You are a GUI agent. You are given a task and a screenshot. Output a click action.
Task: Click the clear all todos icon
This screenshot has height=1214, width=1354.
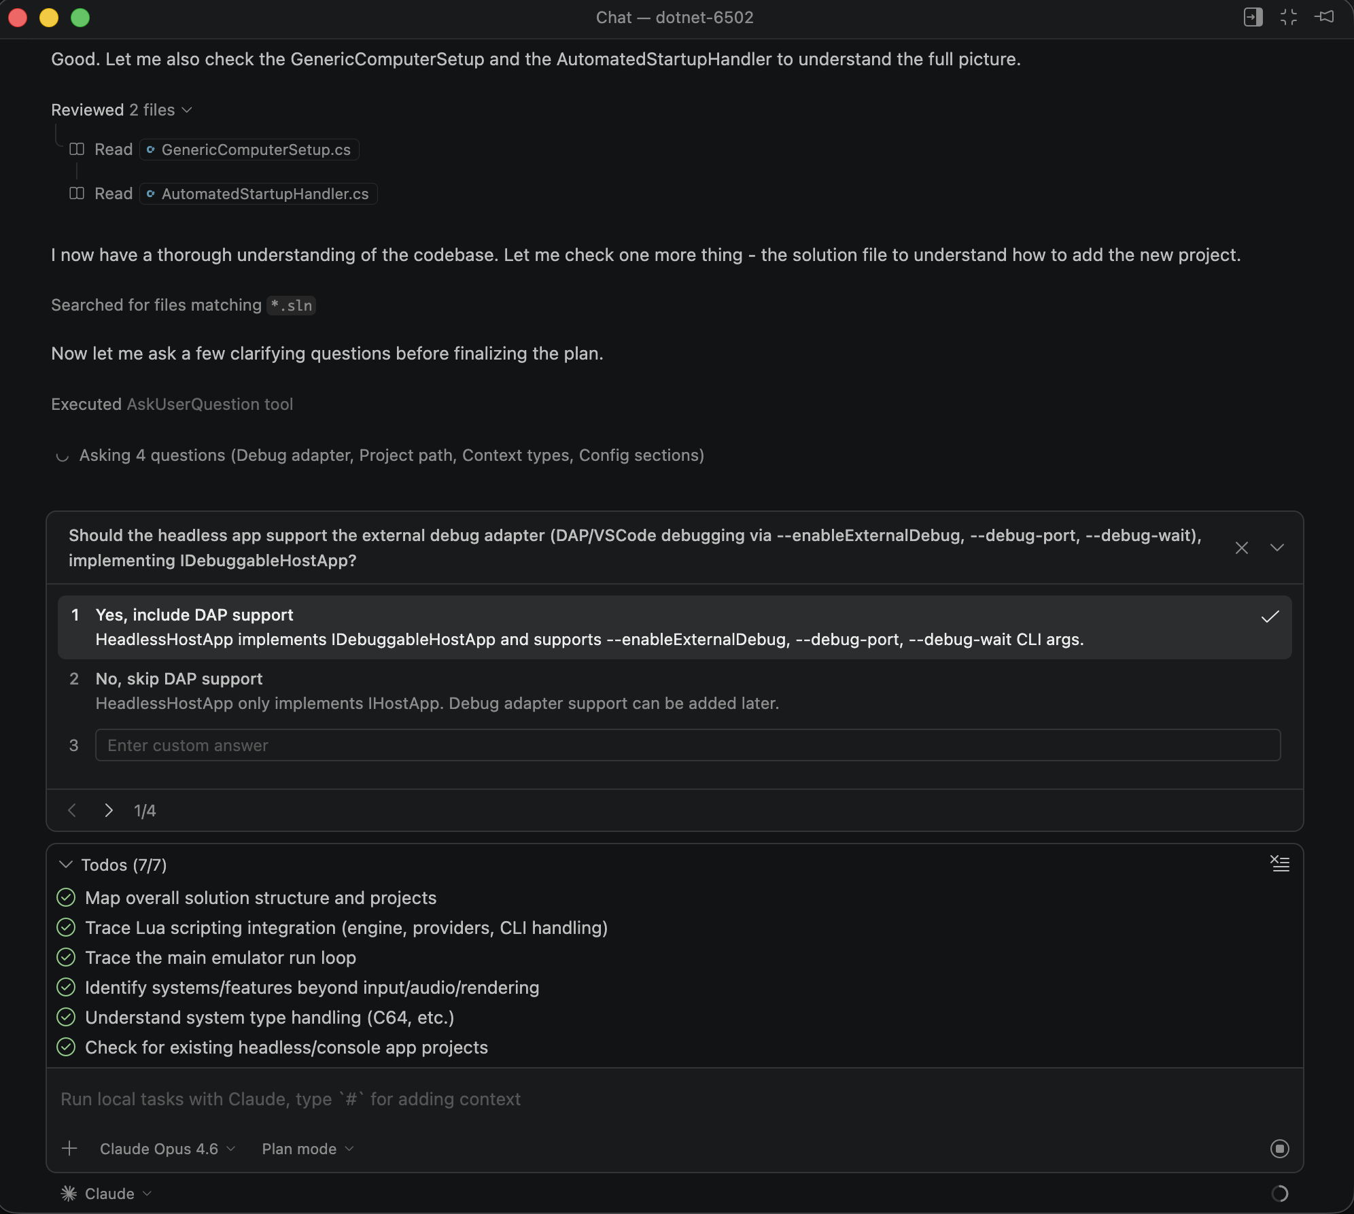click(1280, 864)
